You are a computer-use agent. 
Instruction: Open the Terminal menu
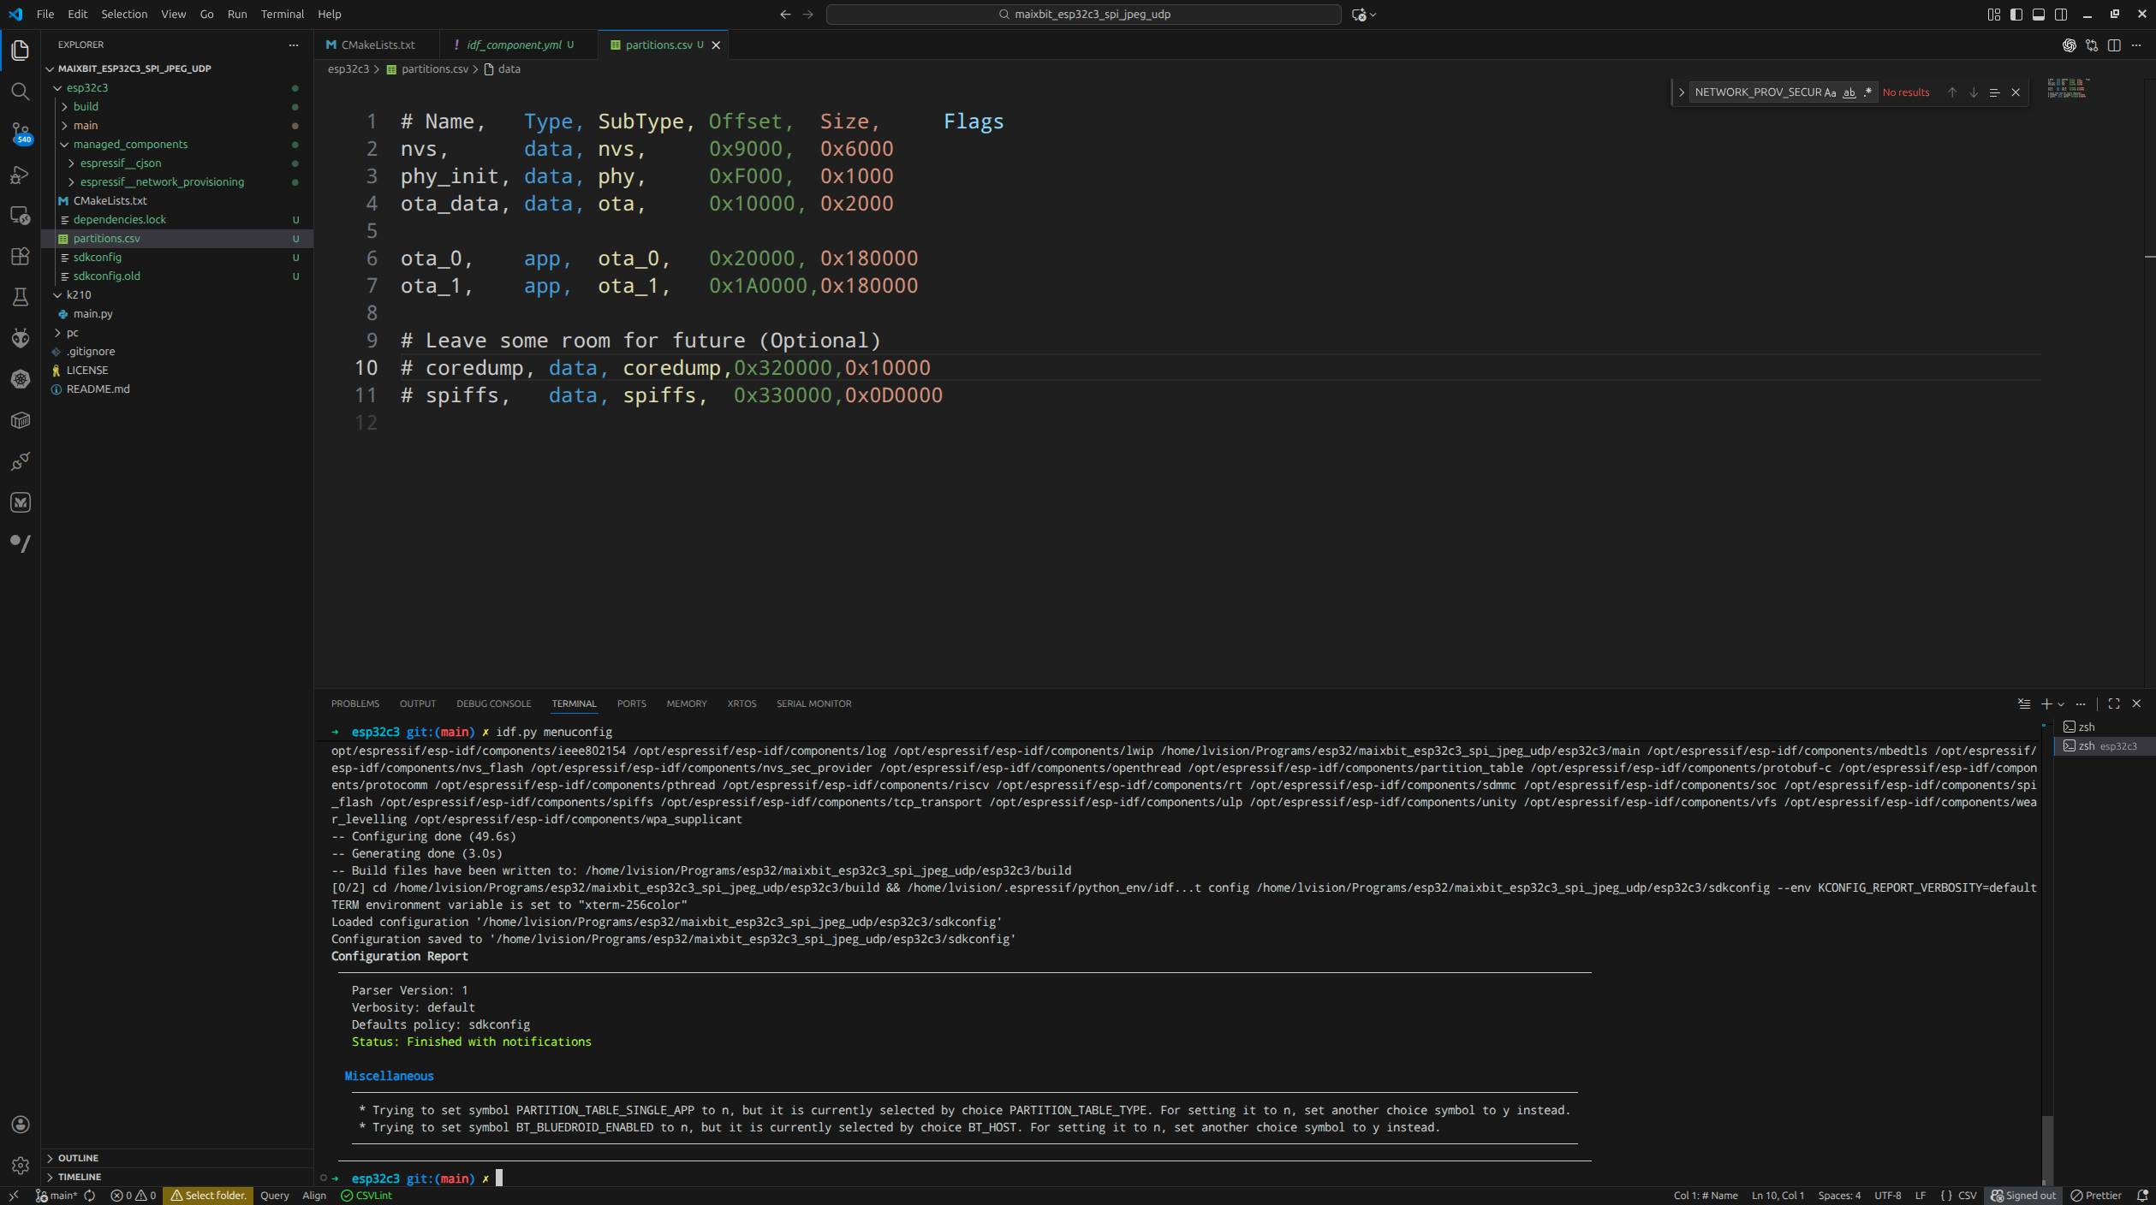[x=282, y=15]
